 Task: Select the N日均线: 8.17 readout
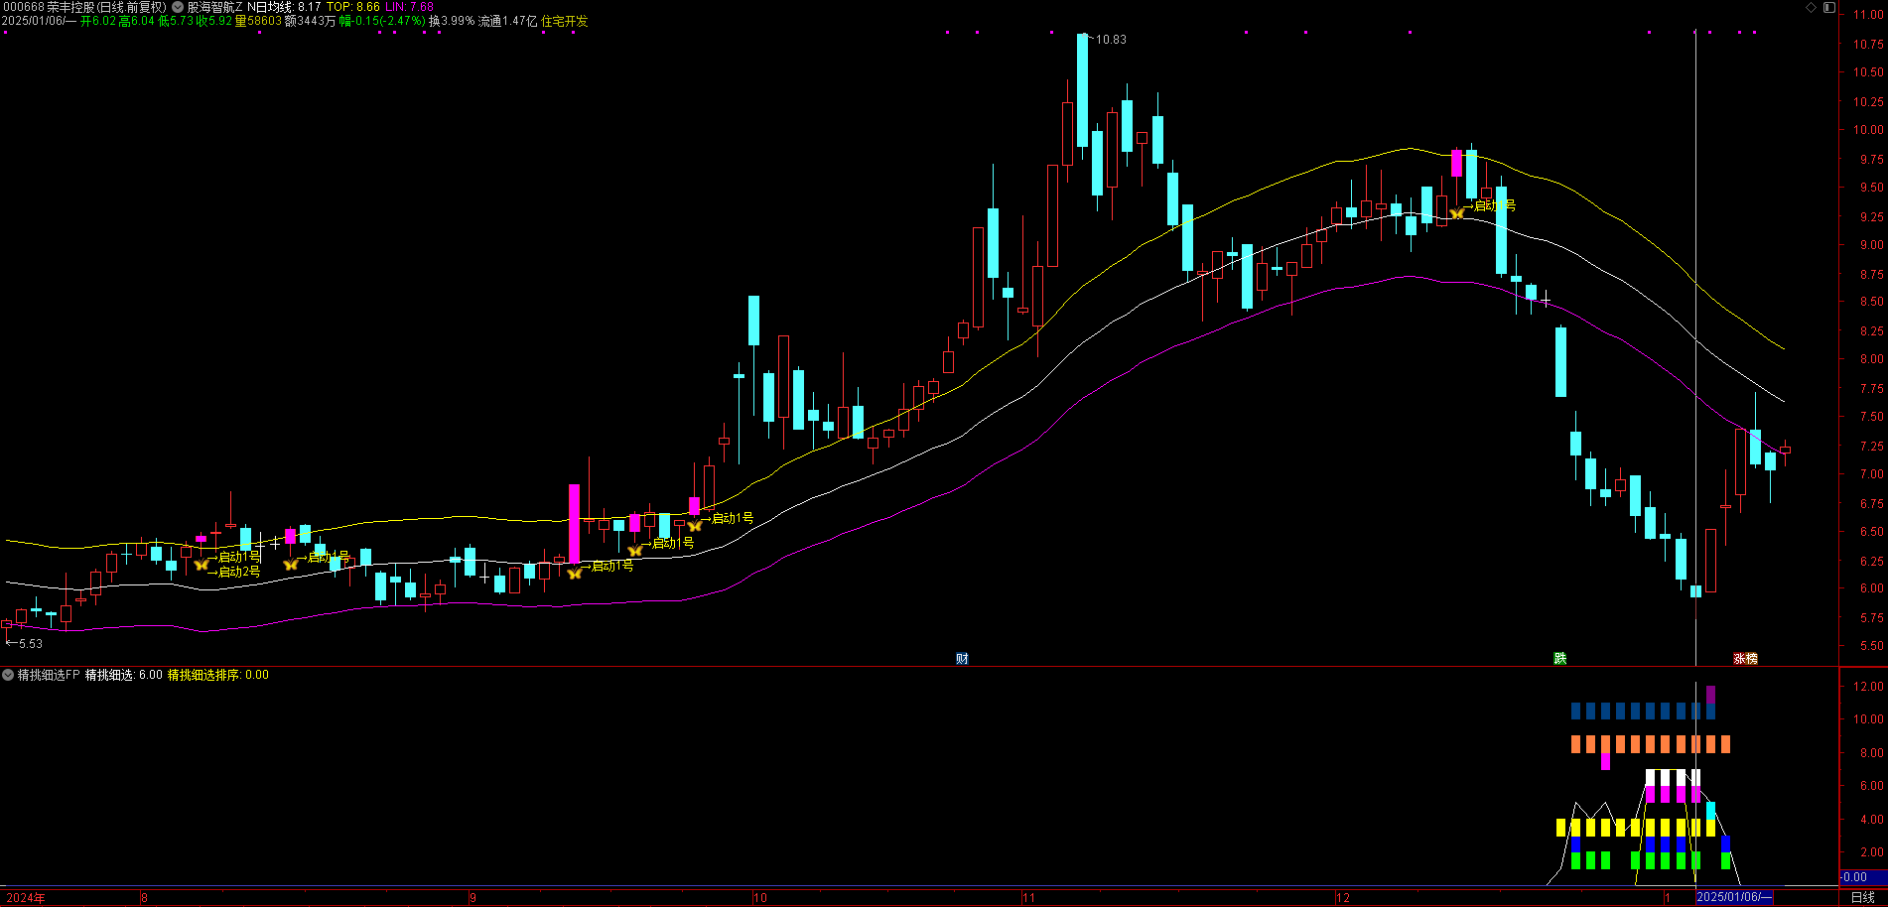pos(284,7)
